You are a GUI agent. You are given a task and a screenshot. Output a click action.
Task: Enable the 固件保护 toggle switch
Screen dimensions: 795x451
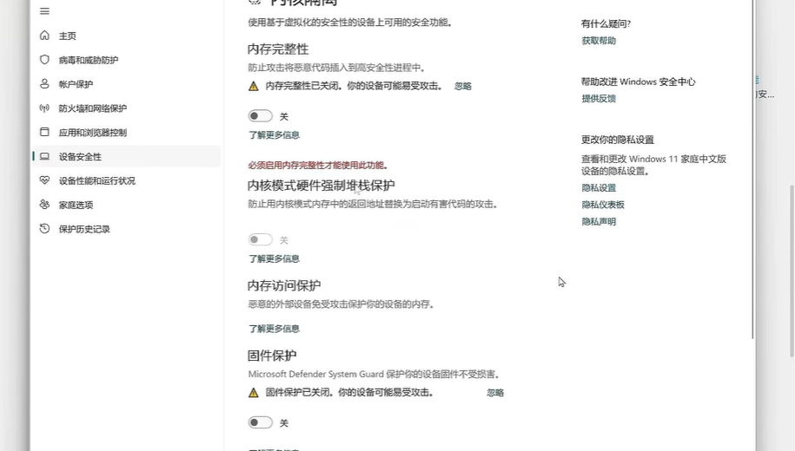(260, 423)
